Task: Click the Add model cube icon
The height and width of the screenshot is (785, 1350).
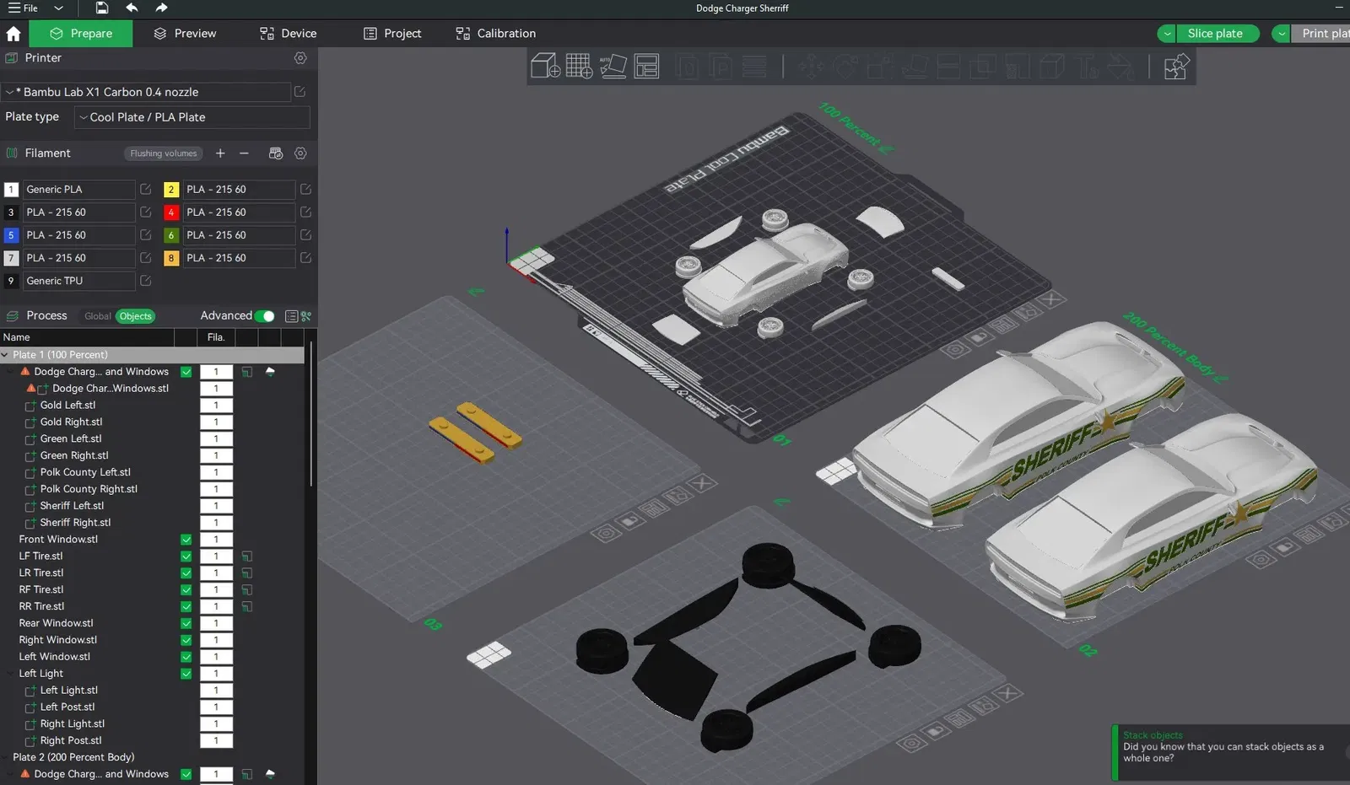Action: coord(545,66)
